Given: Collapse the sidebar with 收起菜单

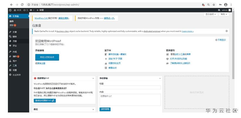Looking at the screenshot, I should pos(18,75).
